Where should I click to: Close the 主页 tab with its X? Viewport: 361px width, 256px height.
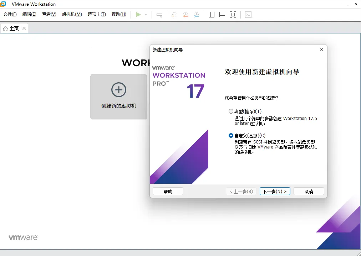click(24, 28)
